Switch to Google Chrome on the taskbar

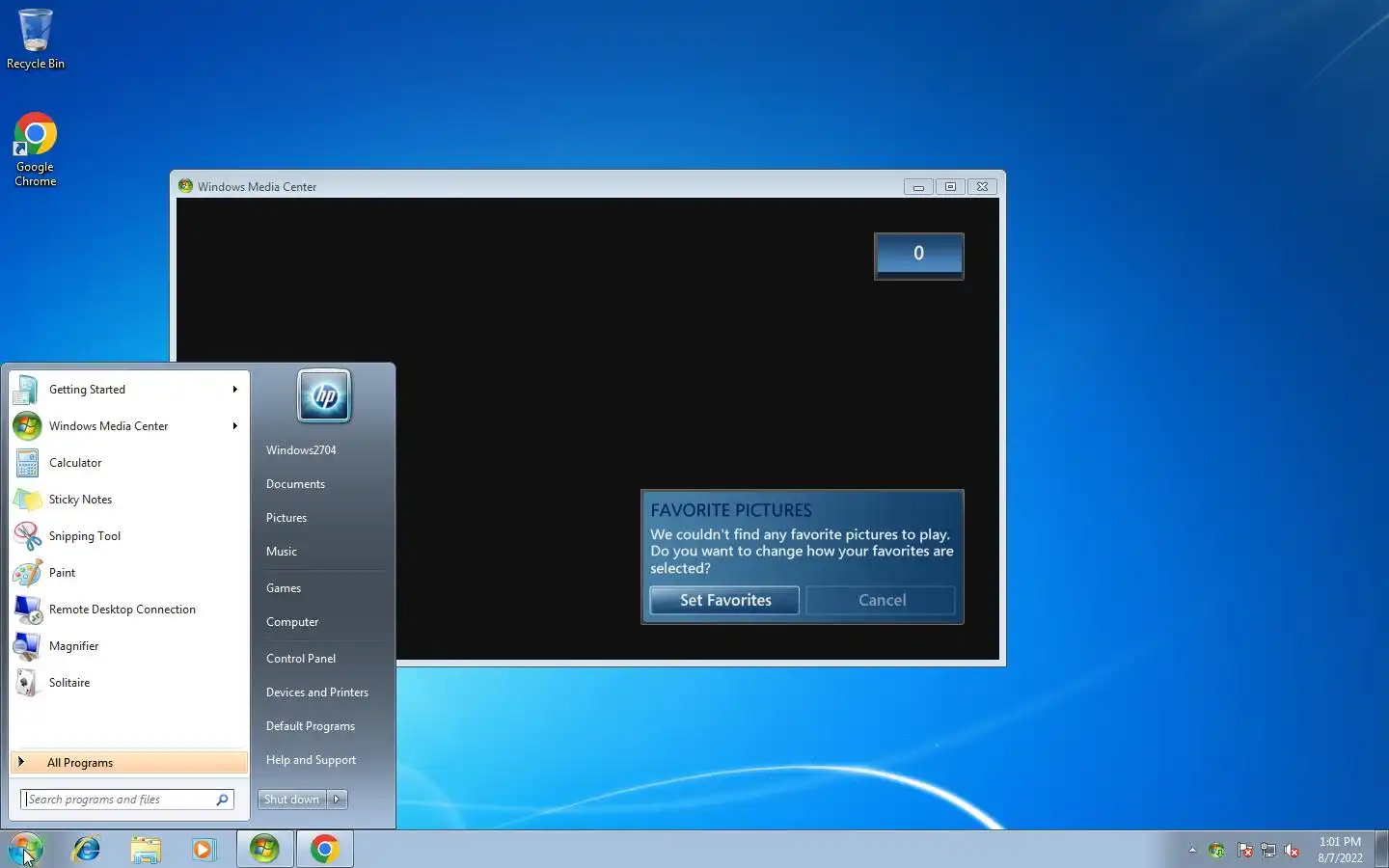tap(324, 849)
